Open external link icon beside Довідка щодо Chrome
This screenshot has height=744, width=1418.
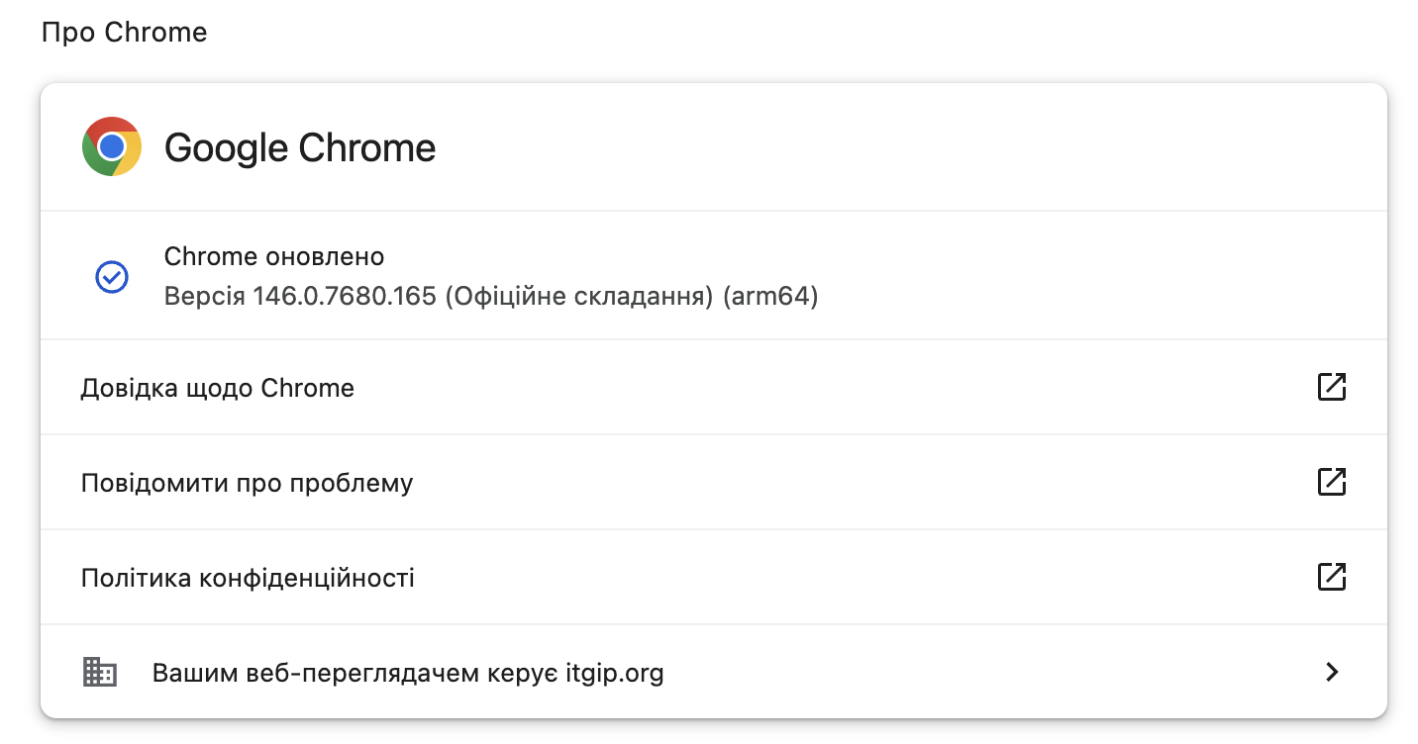[1332, 387]
